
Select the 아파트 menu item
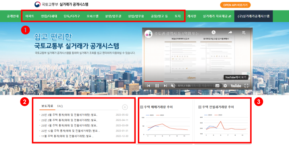pos(30,16)
